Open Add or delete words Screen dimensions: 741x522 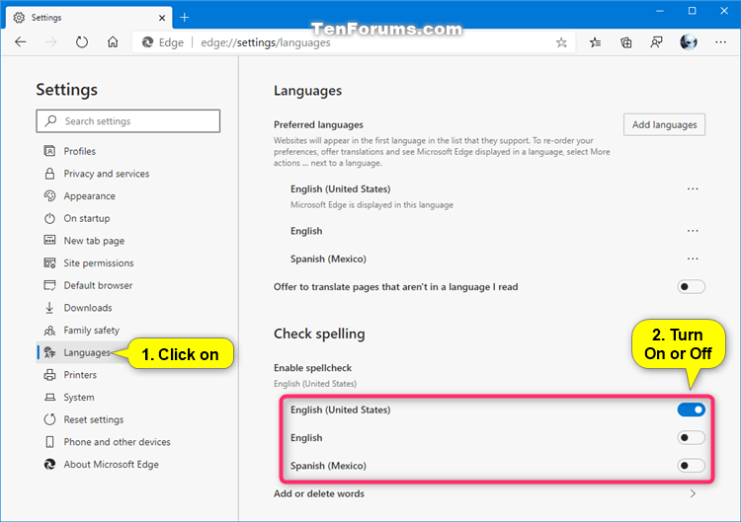[319, 493]
